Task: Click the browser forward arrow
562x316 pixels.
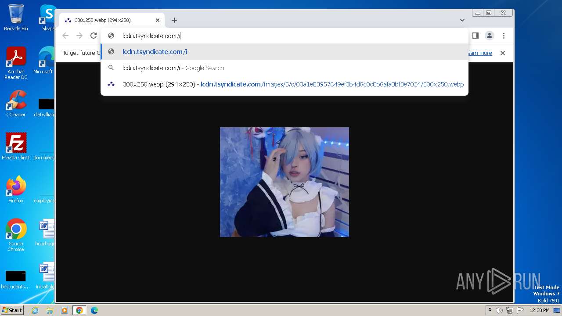Action: click(79, 36)
